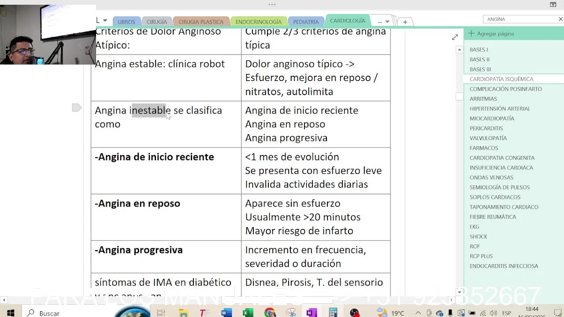Viewport: 564px width, 317px height.
Task: Open the notebook dropdown arrow
Action: coord(105,21)
